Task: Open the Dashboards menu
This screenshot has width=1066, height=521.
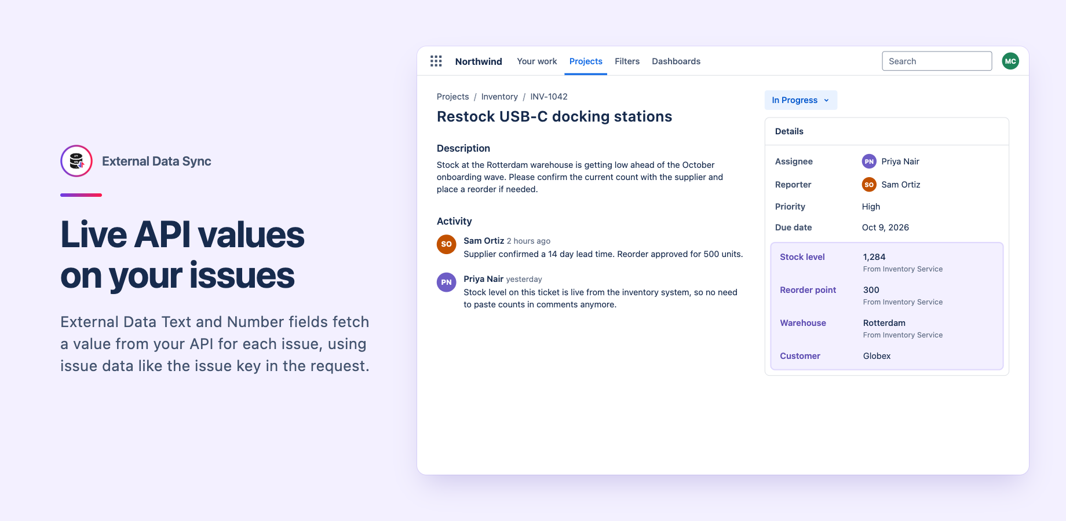Action: pyautogui.click(x=676, y=61)
